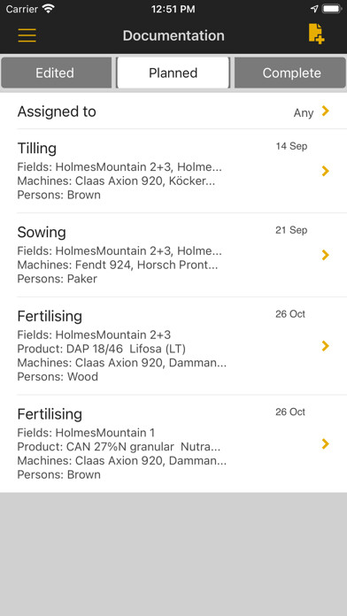Open the Tilling task title

[x=37, y=149]
